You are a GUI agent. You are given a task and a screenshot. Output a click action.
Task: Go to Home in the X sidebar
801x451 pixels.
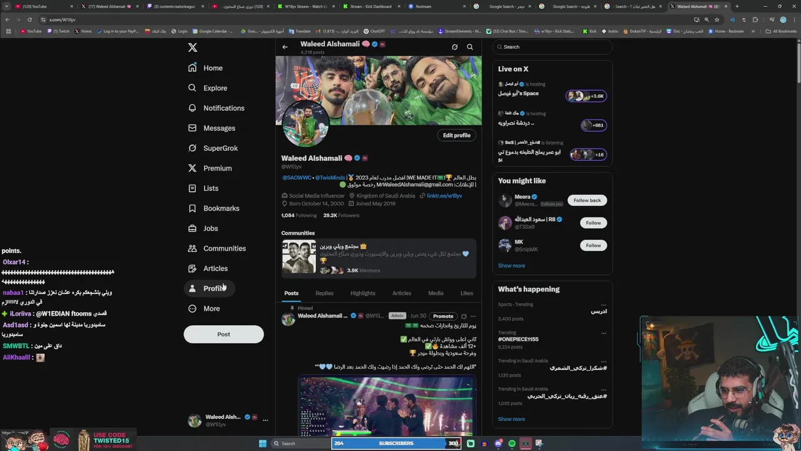[x=205, y=68]
